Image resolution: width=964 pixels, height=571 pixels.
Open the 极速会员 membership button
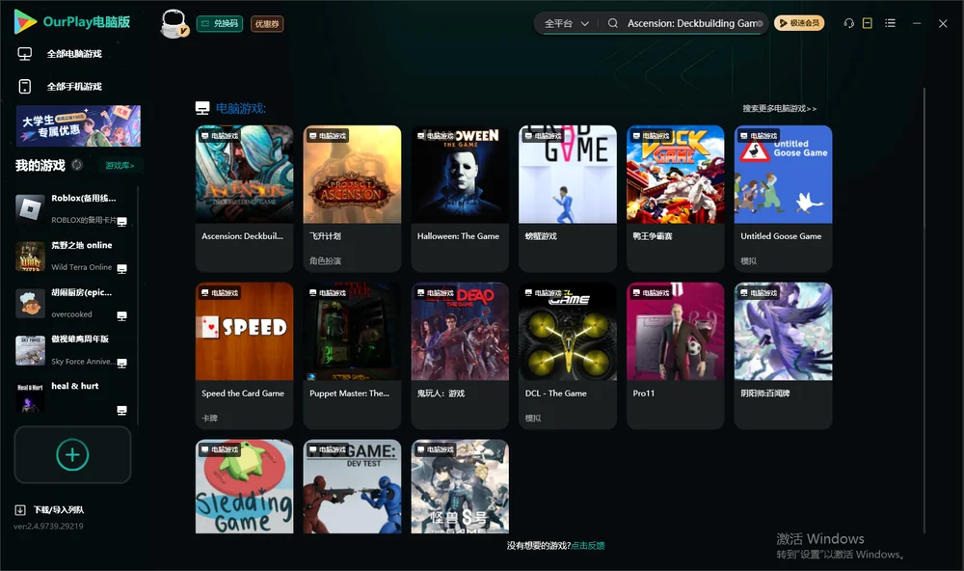click(799, 23)
